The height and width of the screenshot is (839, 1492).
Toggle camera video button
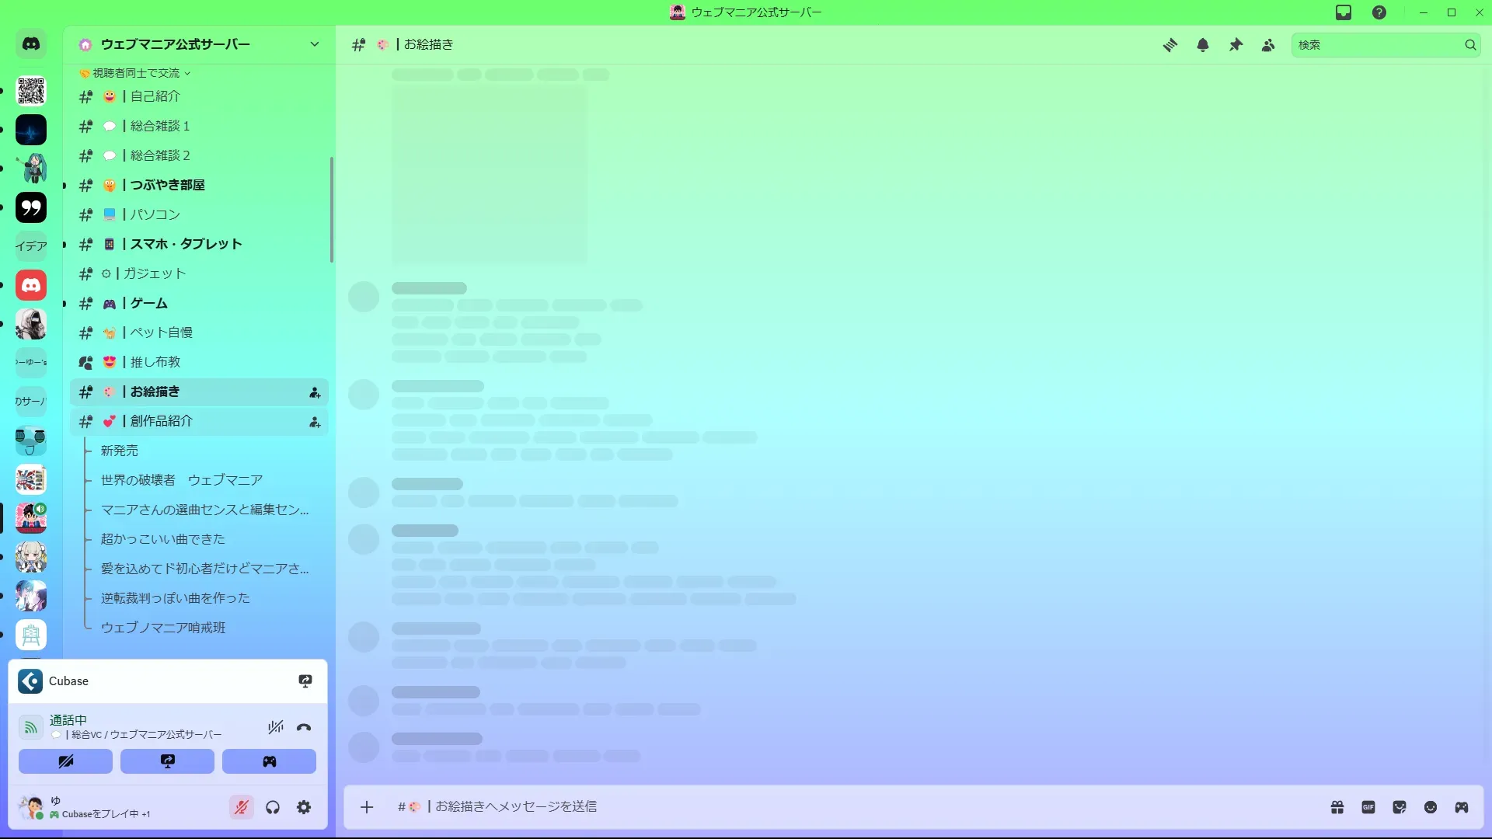tap(66, 761)
